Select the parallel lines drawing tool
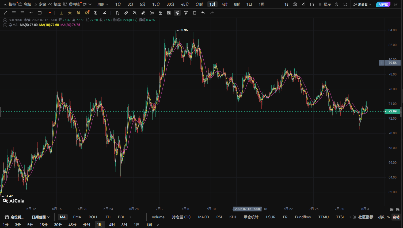The height and width of the screenshot is (228, 403). pyautogui.click(x=14, y=13)
